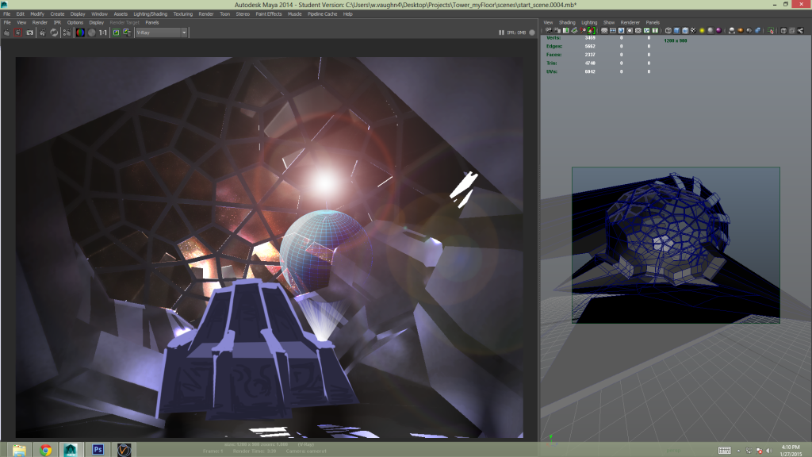The width and height of the screenshot is (812, 457).
Task: Open Google Chrome from the taskbar
Action: click(x=45, y=450)
